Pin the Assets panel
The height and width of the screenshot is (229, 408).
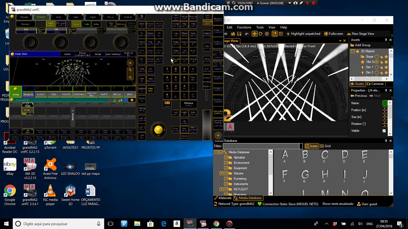tap(386, 40)
